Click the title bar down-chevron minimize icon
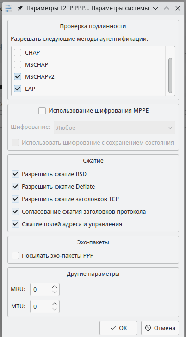Screen dimensions: 186x337 (155, 9)
